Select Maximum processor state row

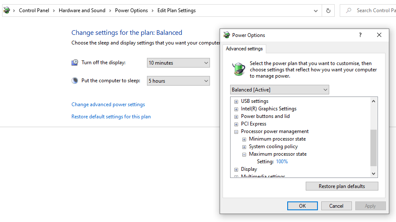pos(278,154)
